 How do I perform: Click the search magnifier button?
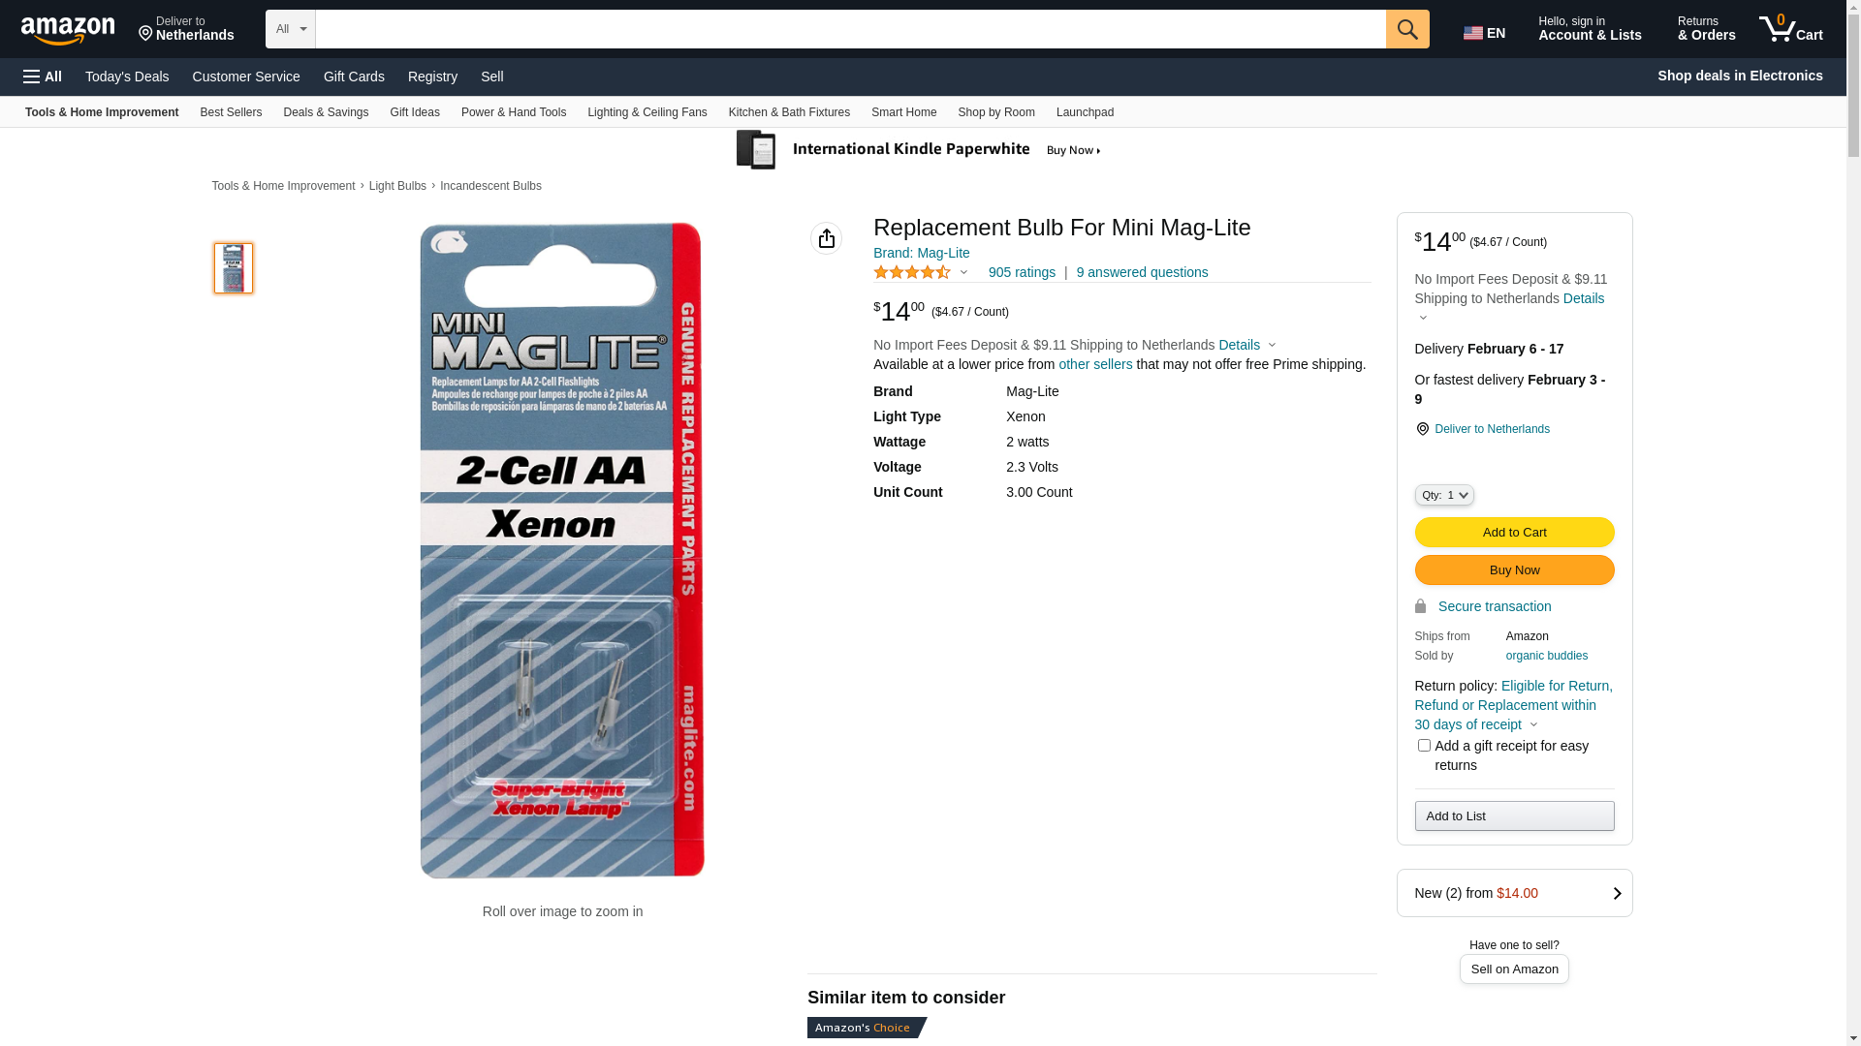pos(1407,29)
